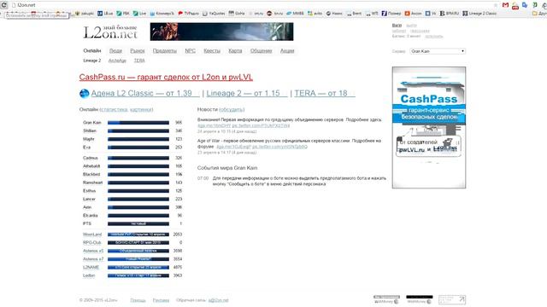Click the Lineage 2 от 1.15 link
Viewport: 547px width, 307px height.
(247, 93)
